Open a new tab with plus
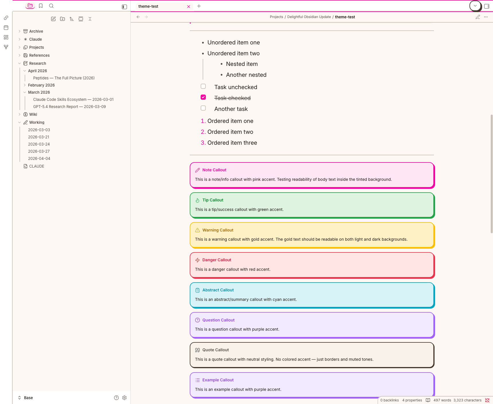 click(x=199, y=6)
